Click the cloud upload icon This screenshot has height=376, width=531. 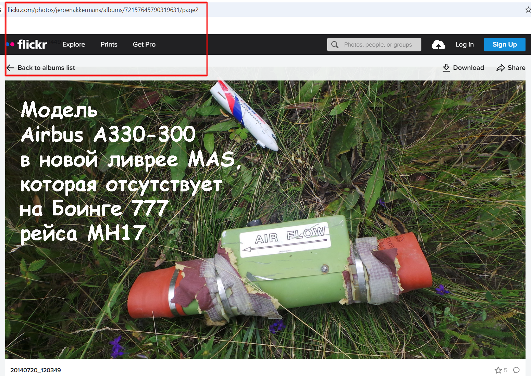(x=438, y=45)
